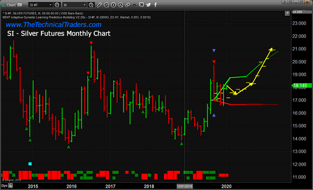Image resolution: width=313 pixels, height=190 pixels.
Task: Start bar replay with play icon
Action: click(x=113, y=5)
